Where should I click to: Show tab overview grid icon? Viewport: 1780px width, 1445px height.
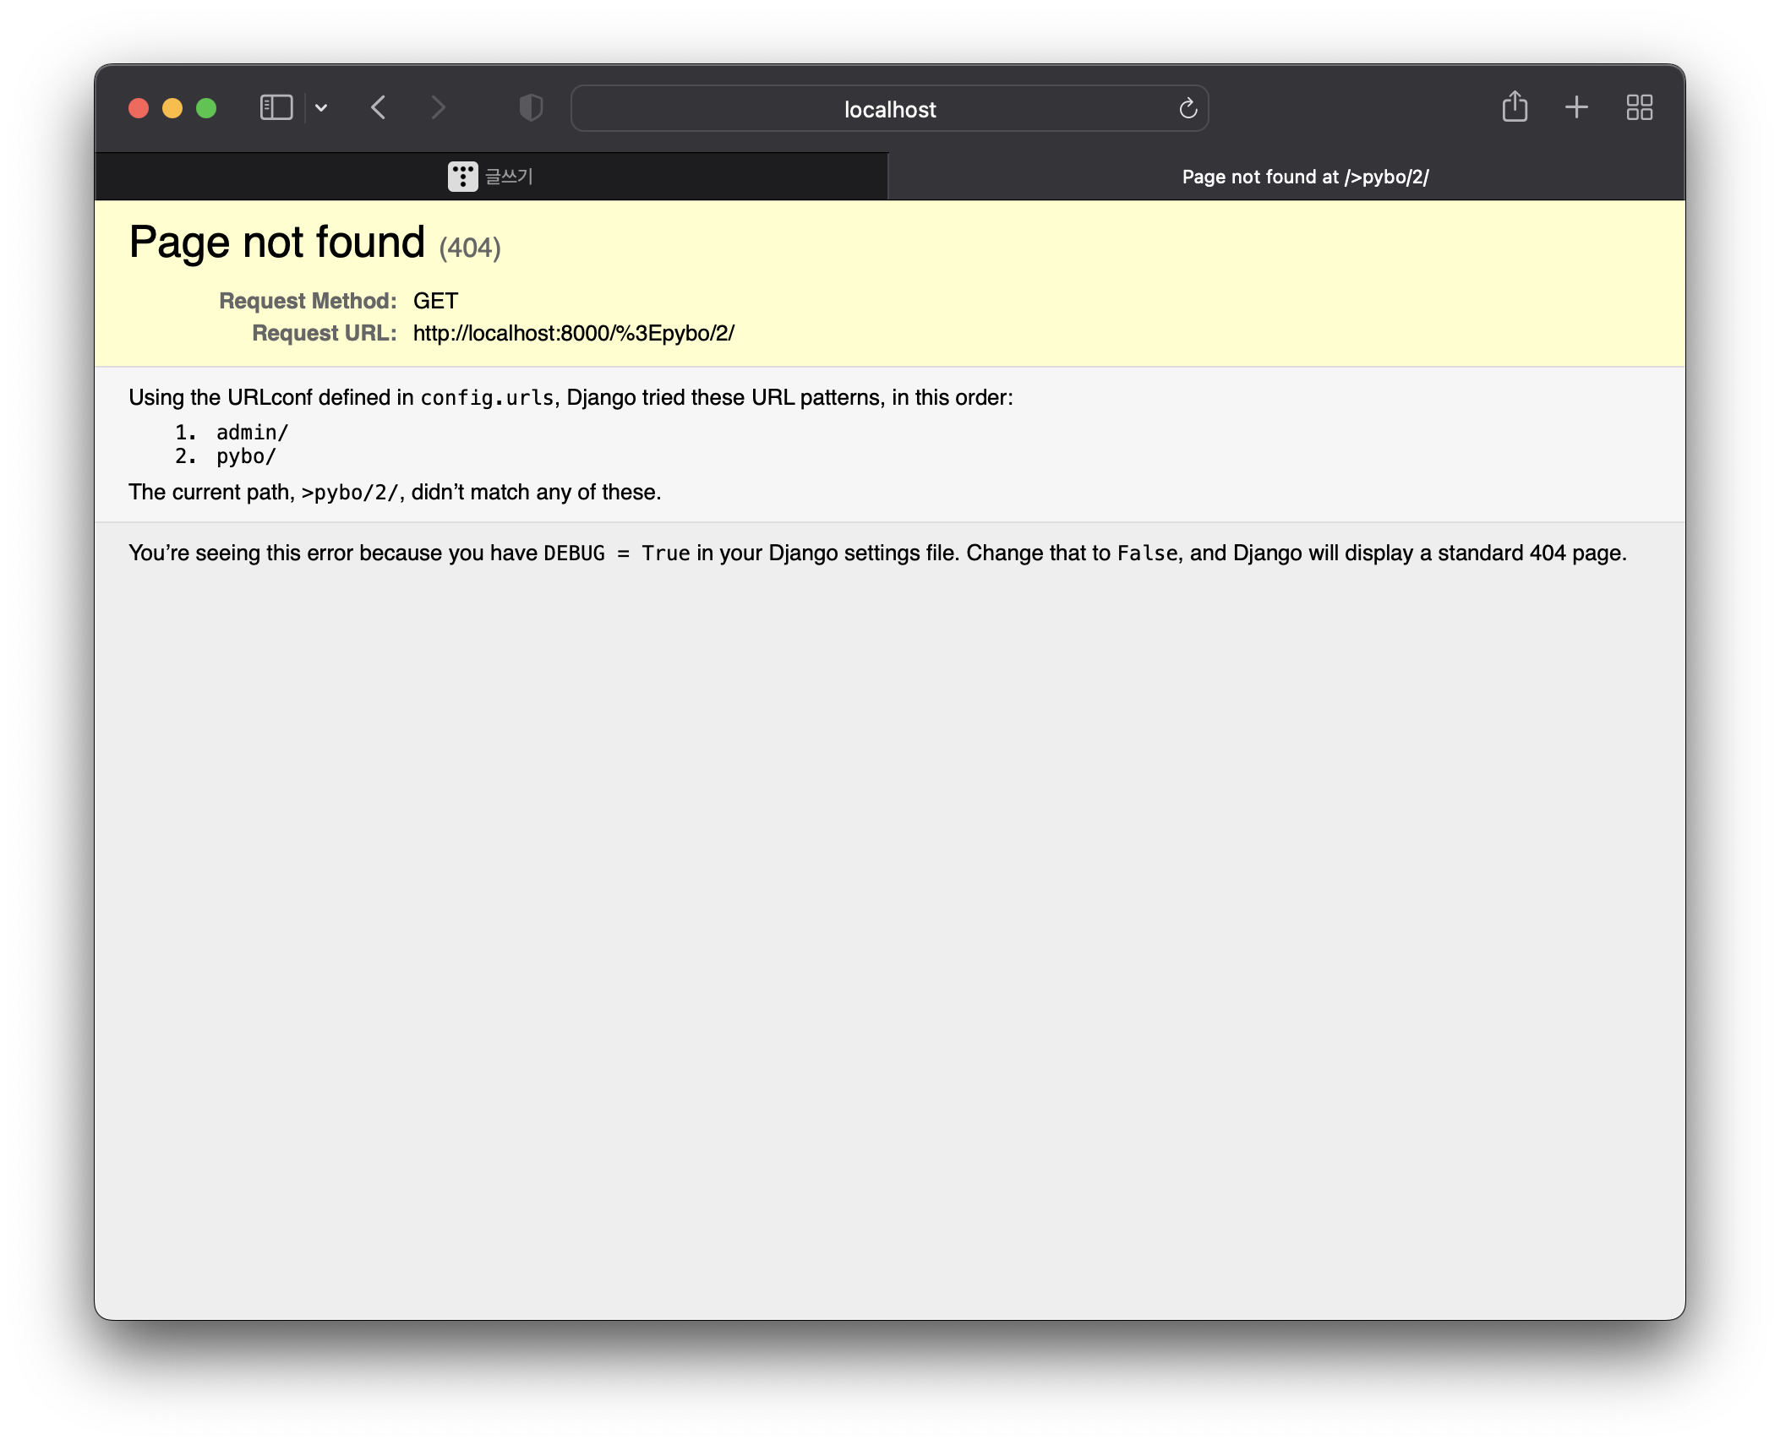(1639, 107)
